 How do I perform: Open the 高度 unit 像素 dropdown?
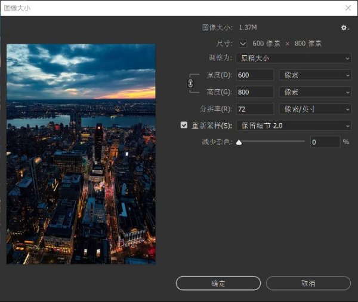pyautogui.click(x=315, y=92)
